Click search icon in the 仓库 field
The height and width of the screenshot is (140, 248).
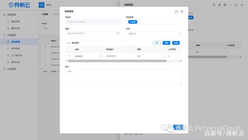point(179,34)
